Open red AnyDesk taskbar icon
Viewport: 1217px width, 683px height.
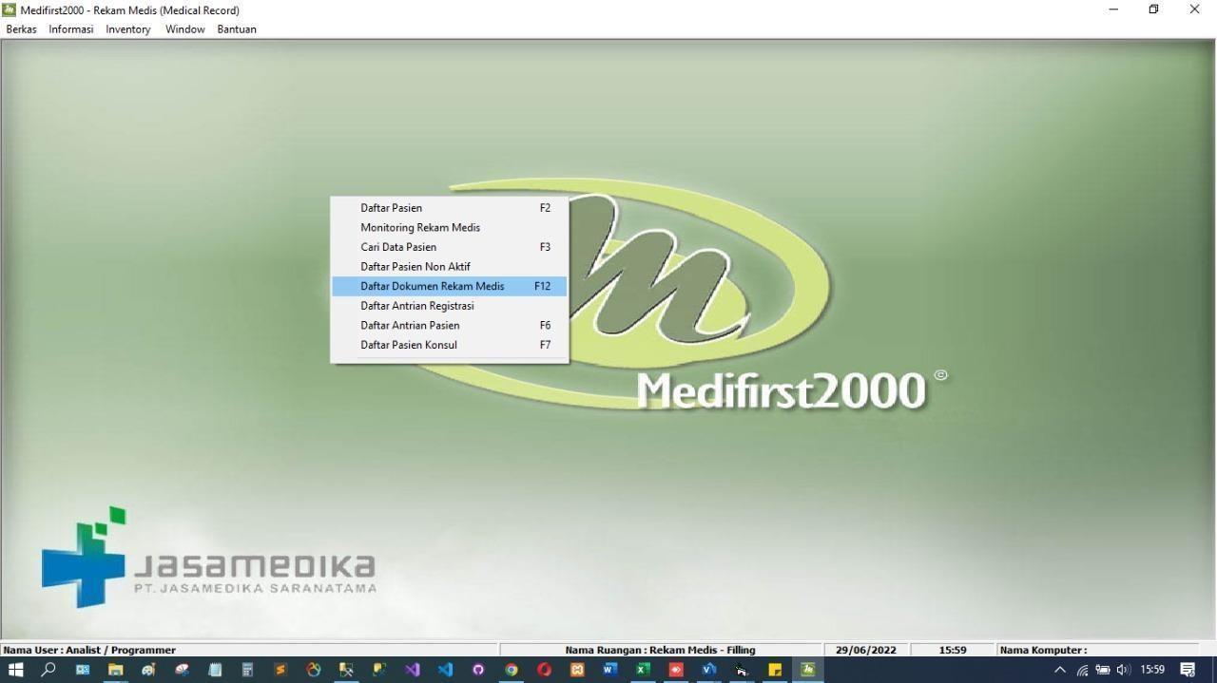pyautogui.click(x=675, y=670)
